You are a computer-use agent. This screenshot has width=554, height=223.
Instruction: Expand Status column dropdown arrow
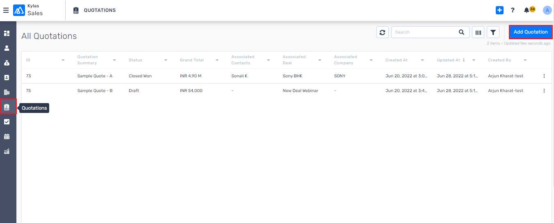(166, 60)
